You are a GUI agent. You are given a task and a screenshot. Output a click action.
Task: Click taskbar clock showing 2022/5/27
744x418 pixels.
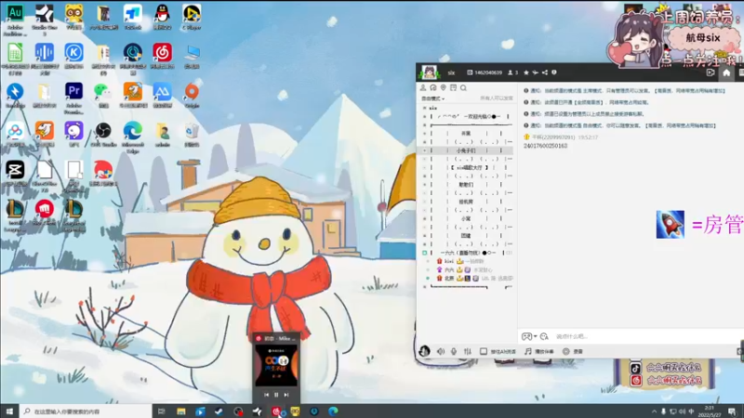coord(710,411)
